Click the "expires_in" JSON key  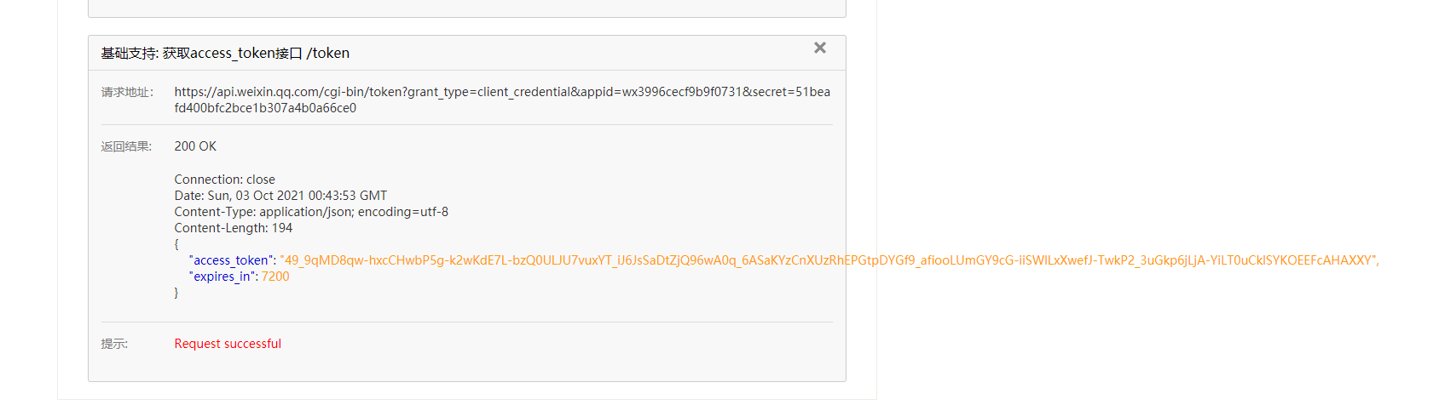(222, 277)
